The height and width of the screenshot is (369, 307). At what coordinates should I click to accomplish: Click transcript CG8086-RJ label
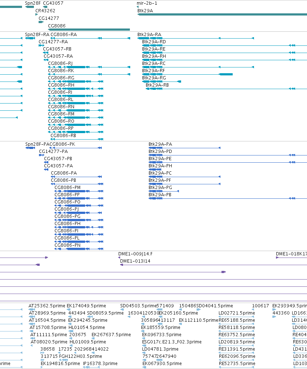[60, 63]
